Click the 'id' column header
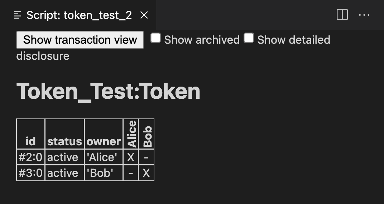 [31, 141]
